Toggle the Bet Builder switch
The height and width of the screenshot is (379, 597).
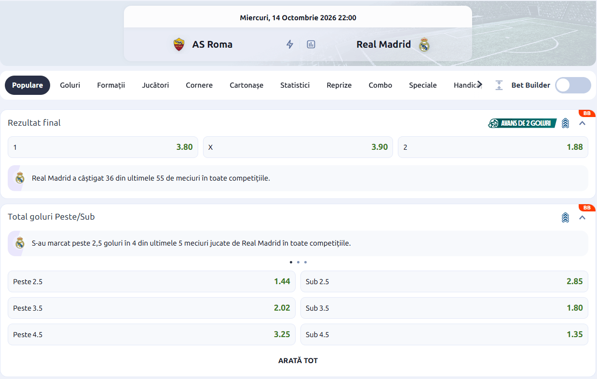[x=573, y=85]
